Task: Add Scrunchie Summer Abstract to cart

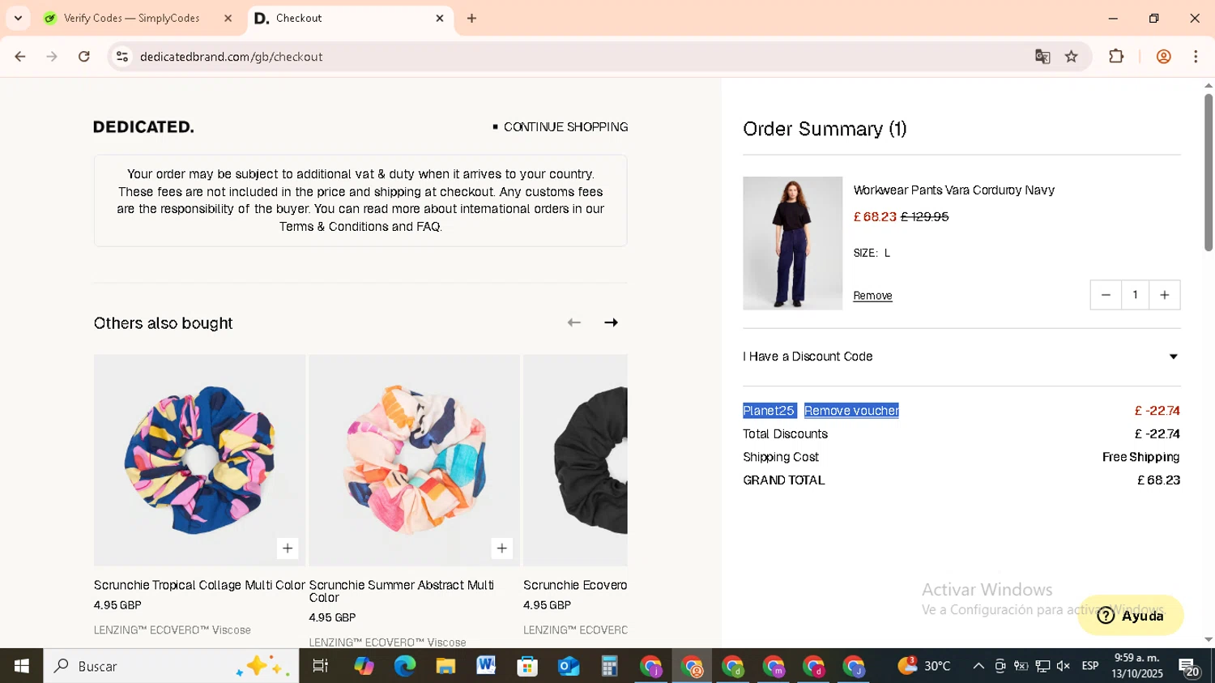Action: pos(502,549)
